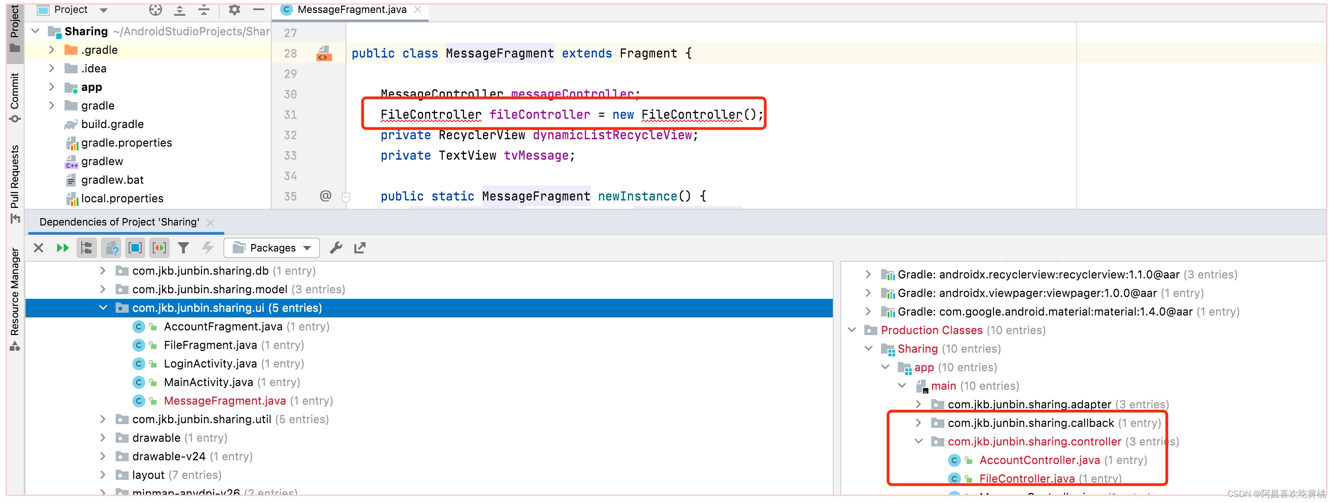The width and height of the screenshot is (1333, 503).
Task: Close the Dependencies of Project 'Sharing' tab
Action: 210,222
